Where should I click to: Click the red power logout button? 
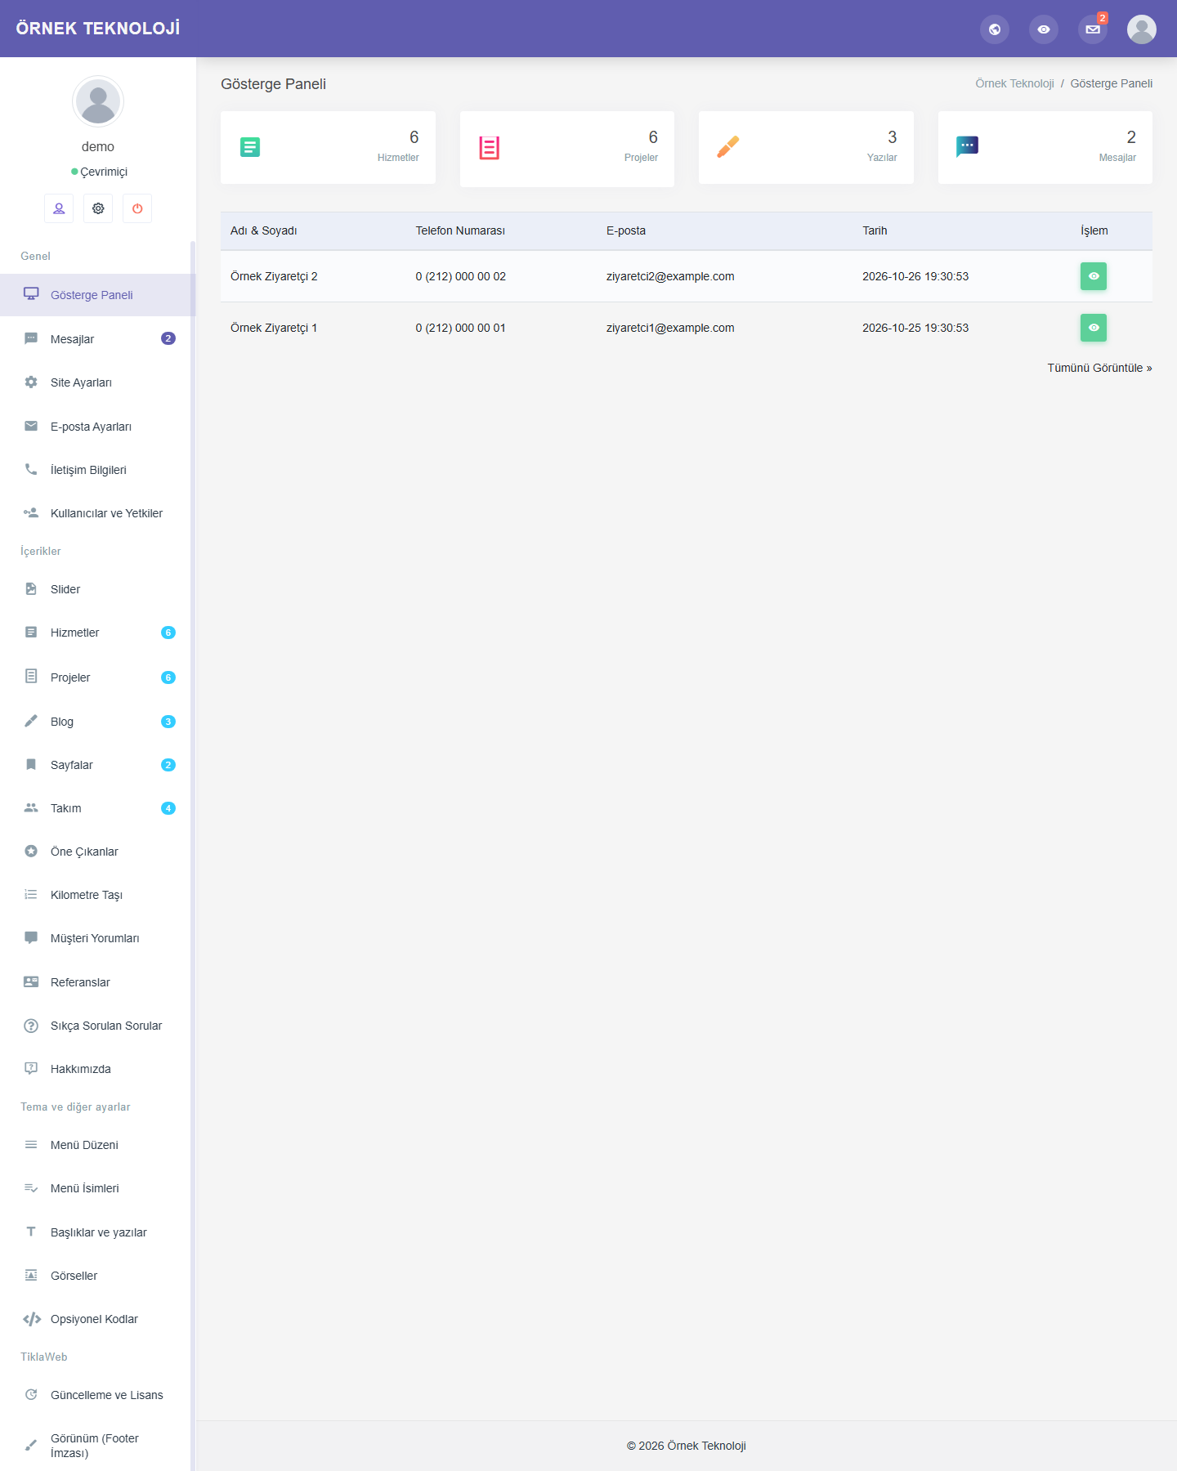pyautogui.click(x=137, y=208)
